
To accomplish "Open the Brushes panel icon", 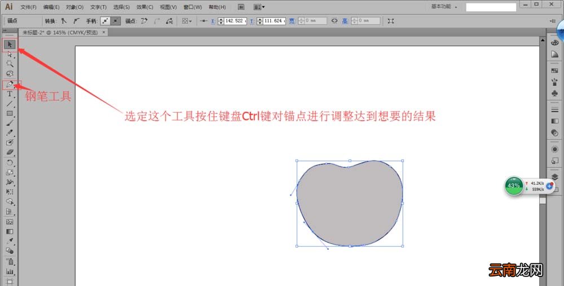I will point(554,82).
